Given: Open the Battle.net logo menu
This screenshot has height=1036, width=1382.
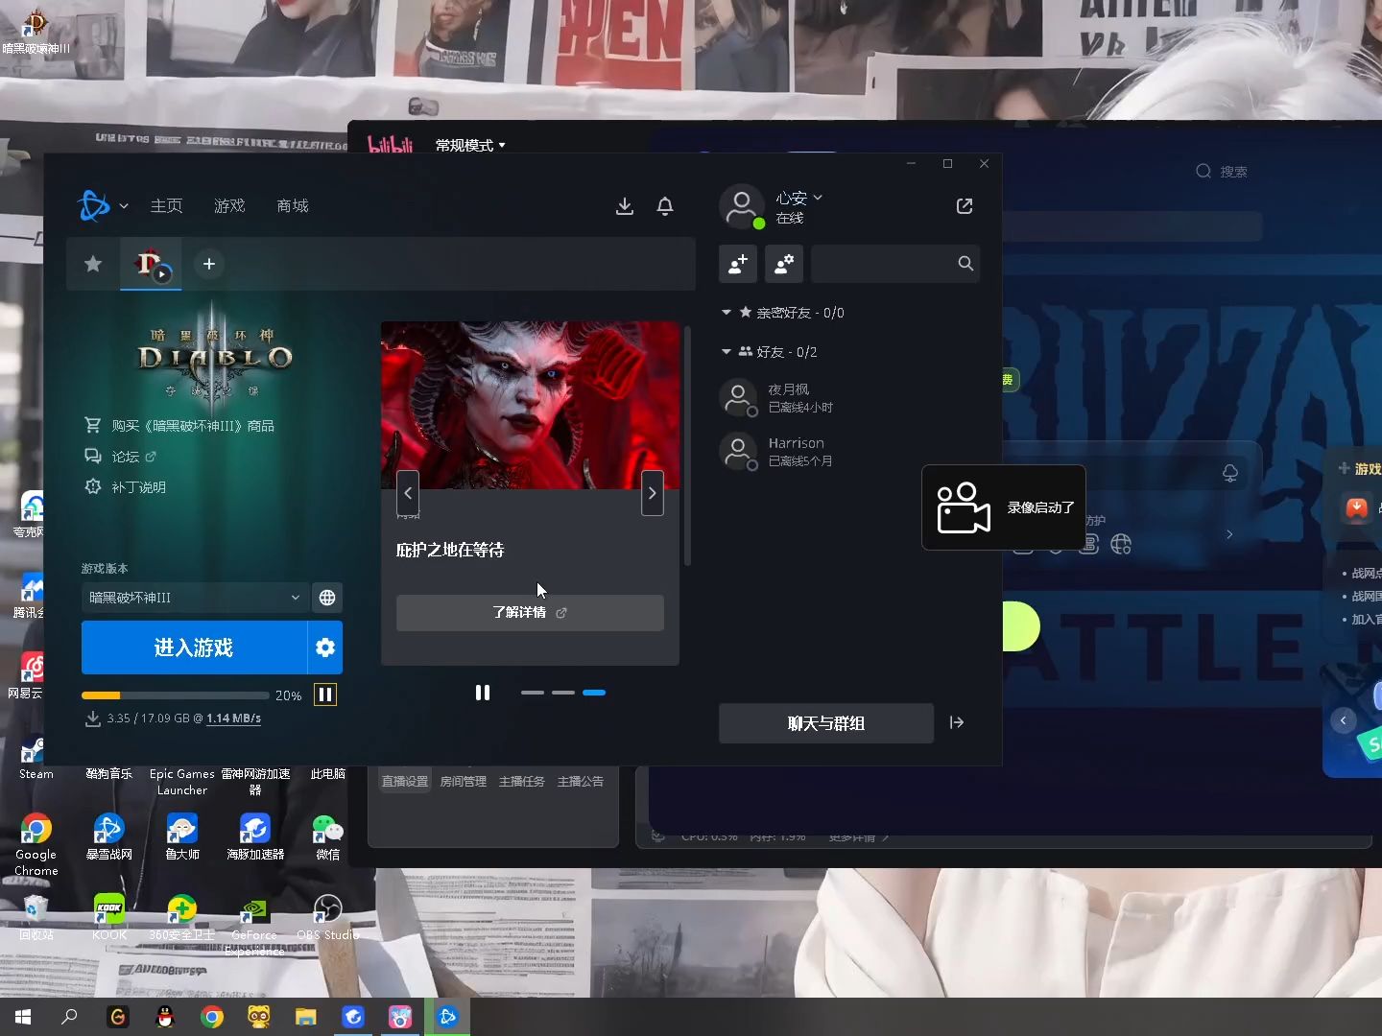Looking at the screenshot, I should click(x=102, y=205).
